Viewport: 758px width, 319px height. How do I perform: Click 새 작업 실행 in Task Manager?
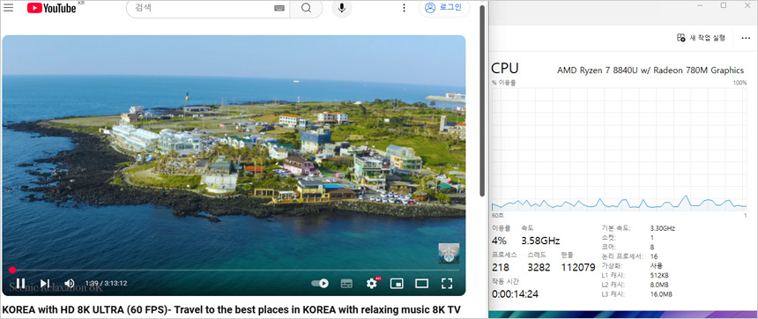701,38
